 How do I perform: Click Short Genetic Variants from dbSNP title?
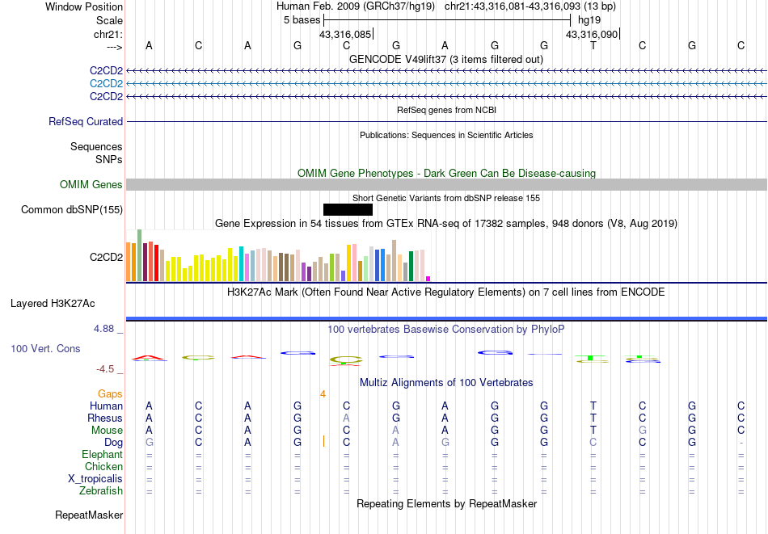(446, 198)
